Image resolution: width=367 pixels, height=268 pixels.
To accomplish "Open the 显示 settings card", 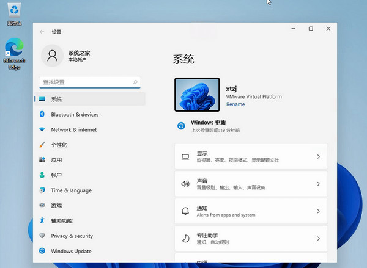I will tap(251, 156).
